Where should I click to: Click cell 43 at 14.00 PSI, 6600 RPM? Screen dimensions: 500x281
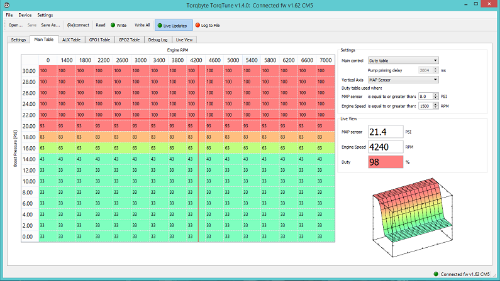(x=307, y=159)
